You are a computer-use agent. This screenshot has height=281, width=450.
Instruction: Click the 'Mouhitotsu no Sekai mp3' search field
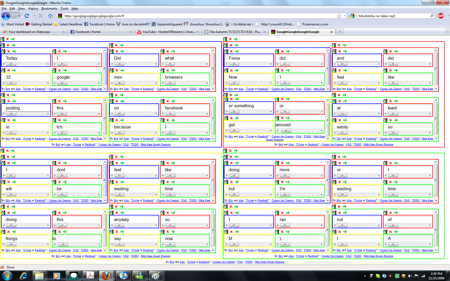click(x=392, y=16)
